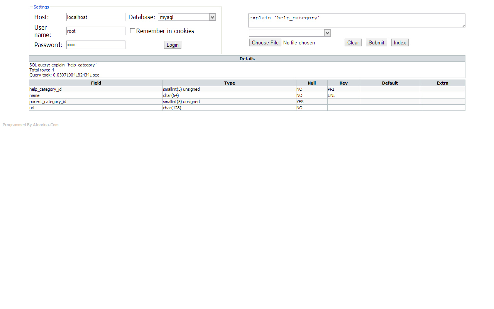Image resolution: width=494 pixels, height=309 pixels.
Task: Click the name field cell
Action: point(96,95)
